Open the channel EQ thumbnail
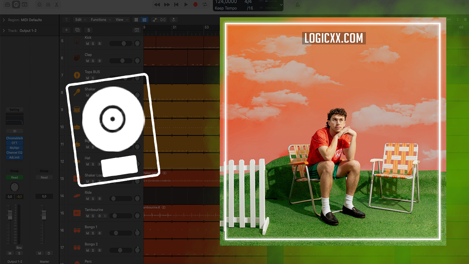 (x=14, y=120)
